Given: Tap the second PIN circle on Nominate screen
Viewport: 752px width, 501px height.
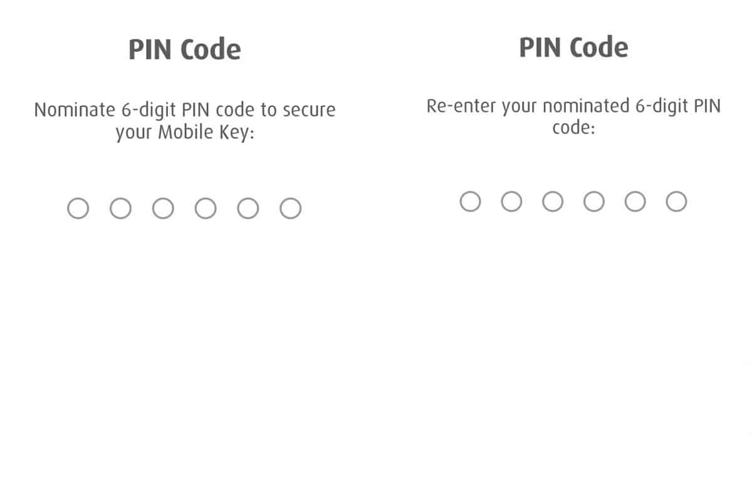Looking at the screenshot, I should (120, 209).
